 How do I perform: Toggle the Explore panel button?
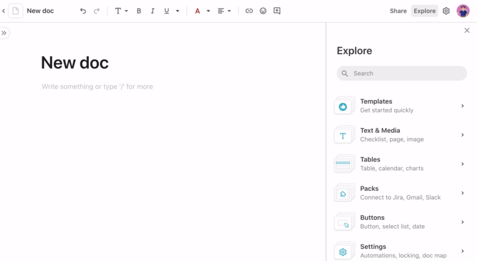tap(425, 11)
